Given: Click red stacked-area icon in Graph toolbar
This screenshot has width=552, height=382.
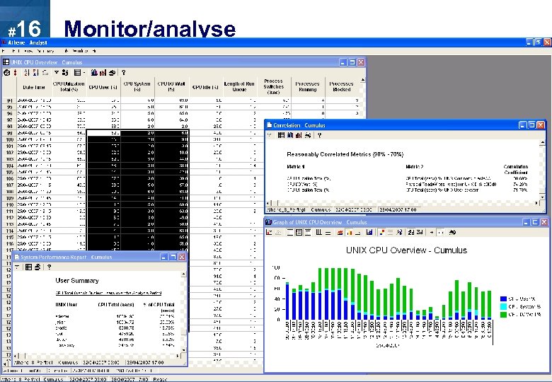Looking at the screenshot, I should point(340,232).
